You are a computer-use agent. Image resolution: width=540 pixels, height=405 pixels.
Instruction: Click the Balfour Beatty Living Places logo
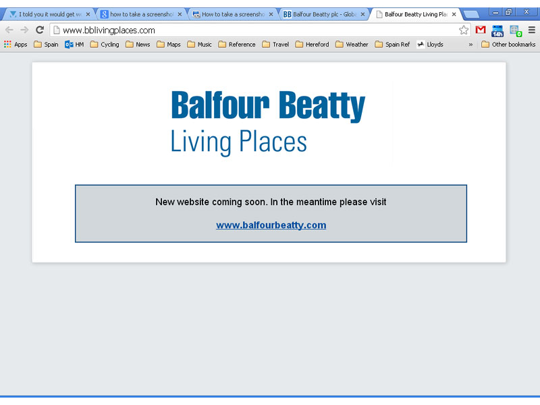268,123
